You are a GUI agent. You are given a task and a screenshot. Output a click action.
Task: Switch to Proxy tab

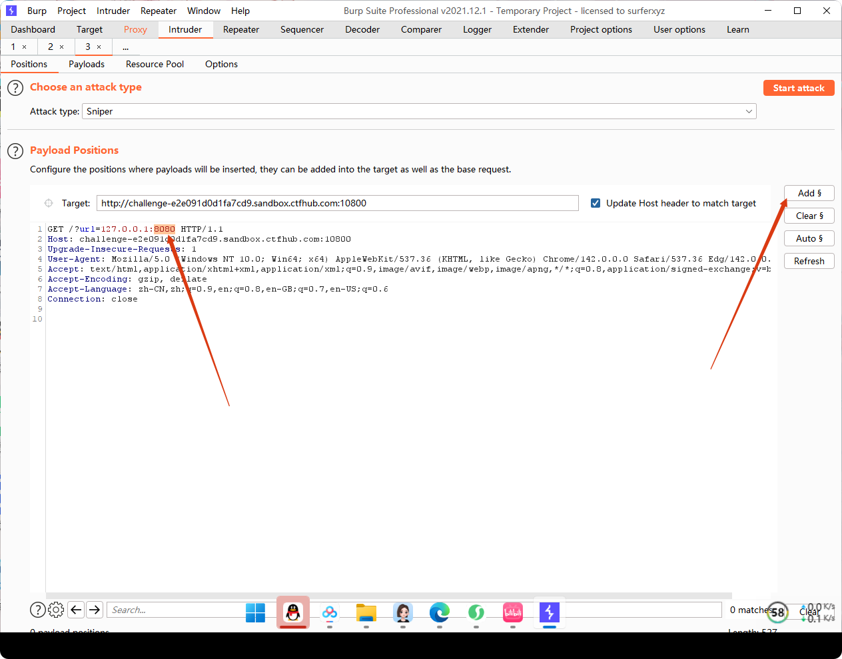(135, 29)
